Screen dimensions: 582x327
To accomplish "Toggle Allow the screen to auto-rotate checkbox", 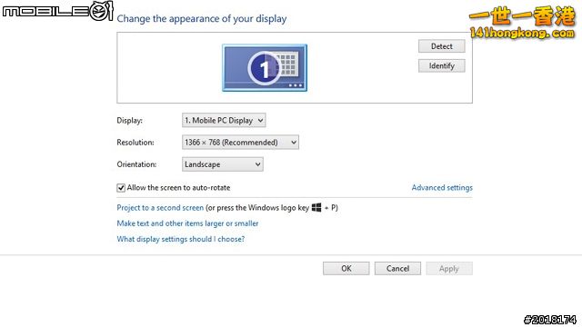I will (x=121, y=188).
